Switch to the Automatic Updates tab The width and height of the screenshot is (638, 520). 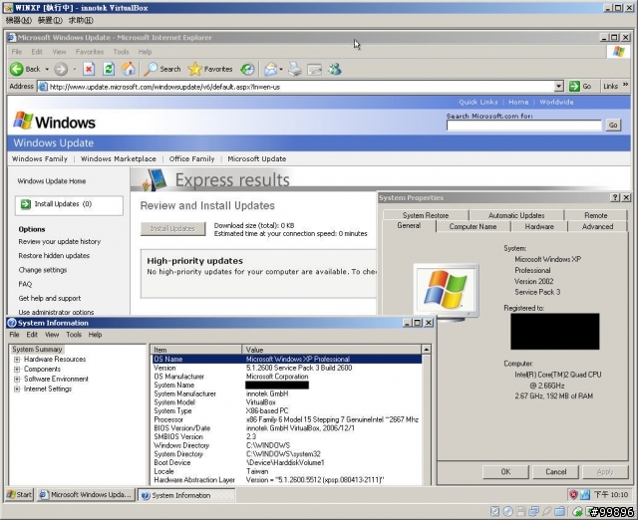click(516, 215)
